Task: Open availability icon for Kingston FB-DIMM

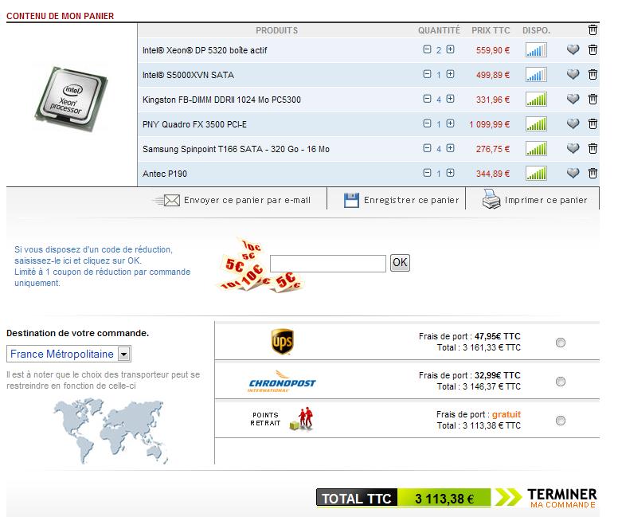Action: 536,100
